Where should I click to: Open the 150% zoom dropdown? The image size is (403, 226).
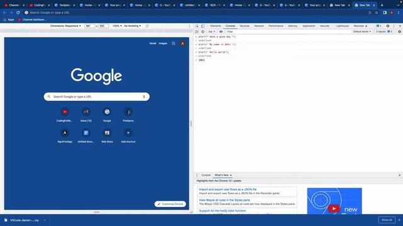pyautogui.click(x=117, y=26)
